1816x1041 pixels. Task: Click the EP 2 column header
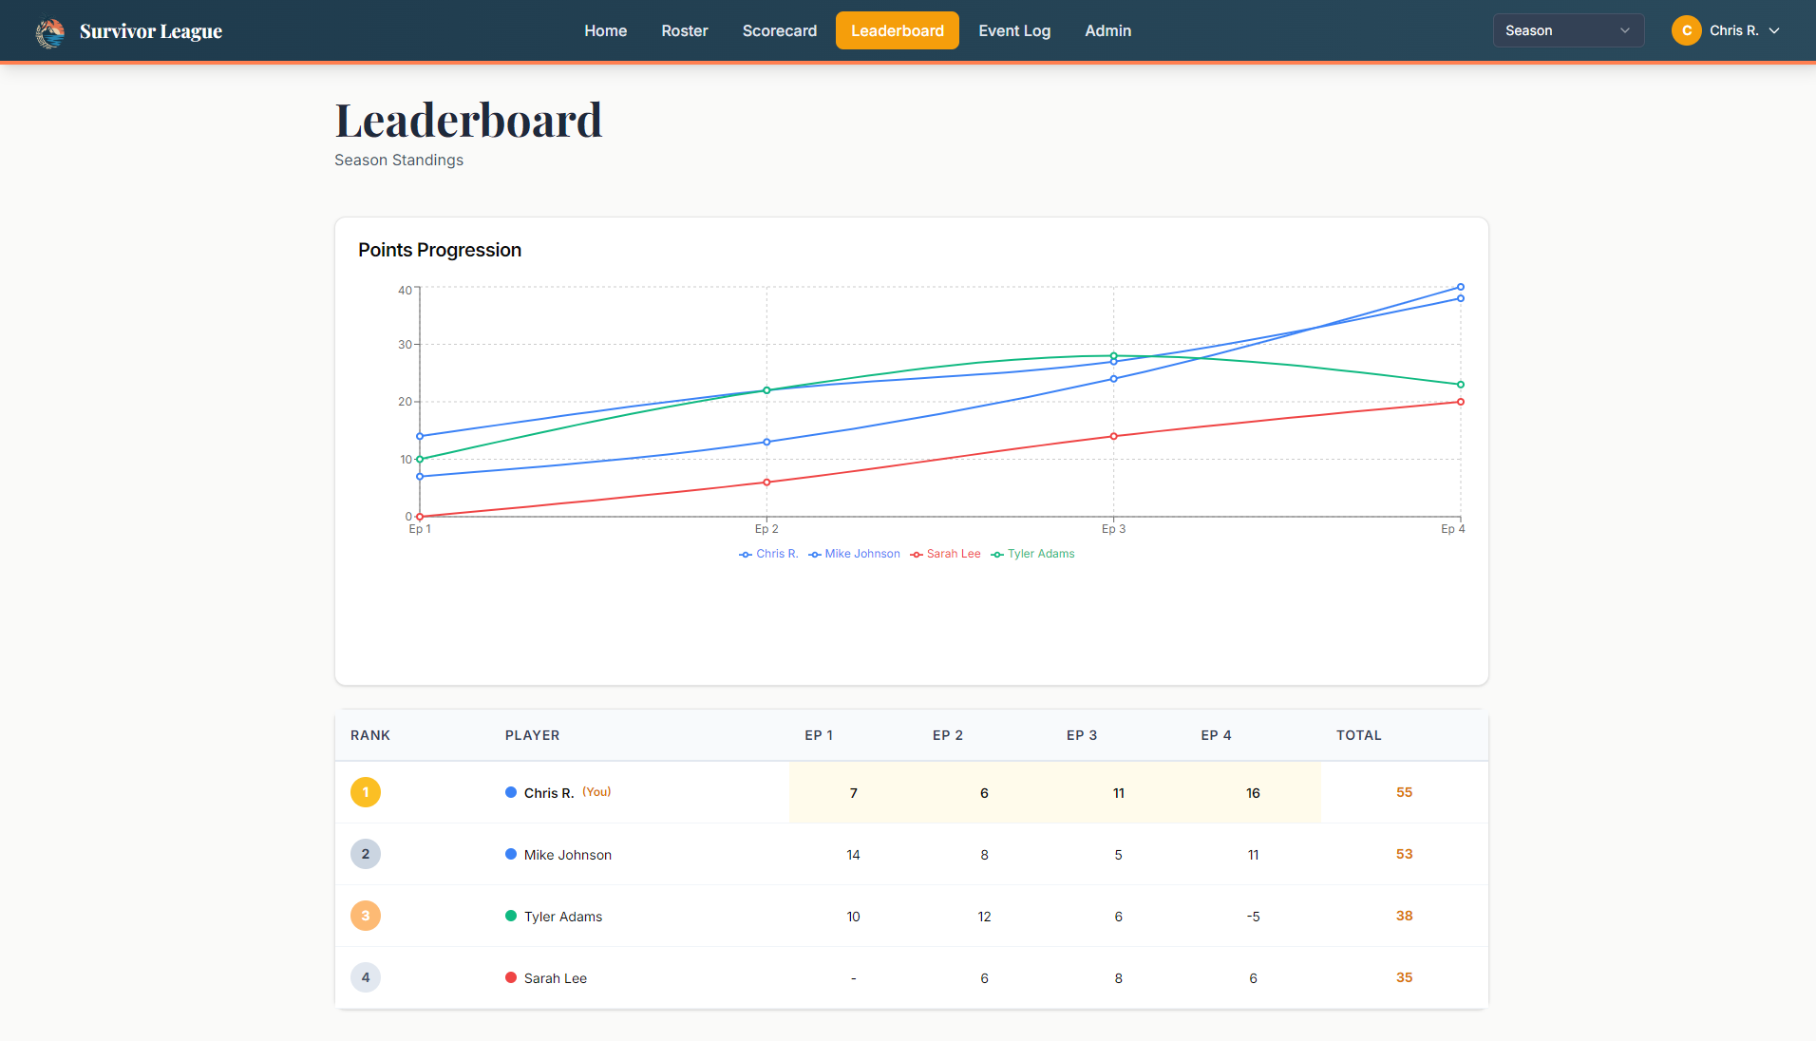click(948, 735)
